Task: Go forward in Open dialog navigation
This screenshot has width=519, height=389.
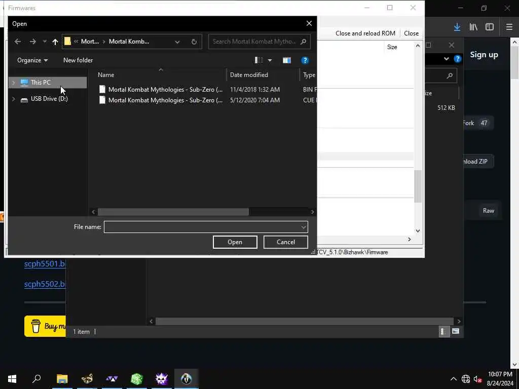Action: click(32, 42)
